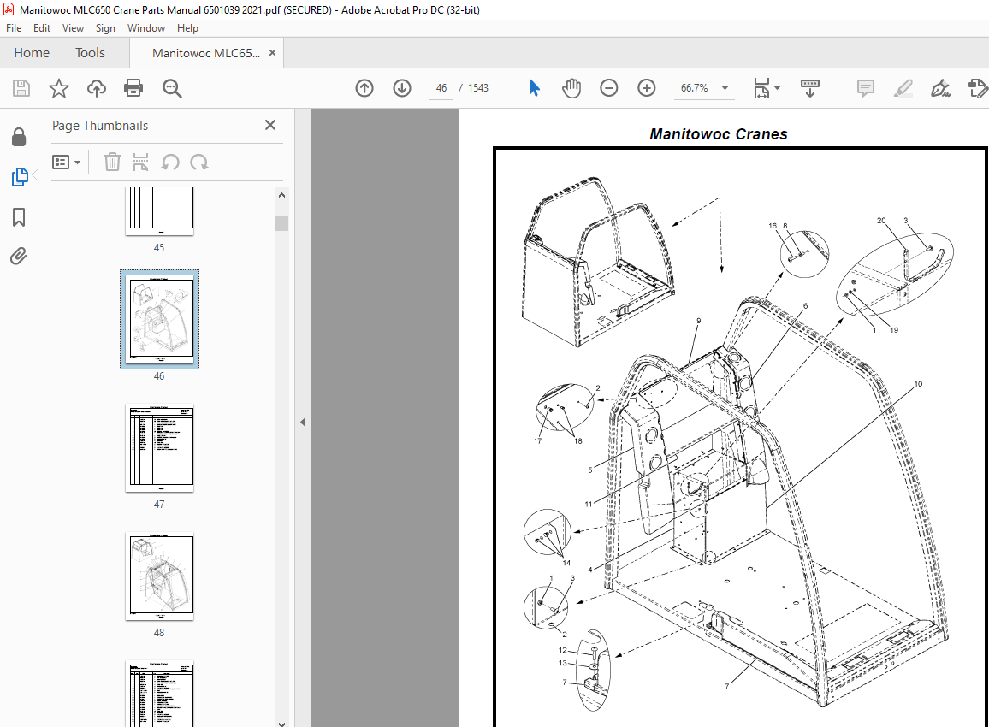This screenshot has height=727, width=989.
Task: Open the View menu
Action: (x=73, y=27)
